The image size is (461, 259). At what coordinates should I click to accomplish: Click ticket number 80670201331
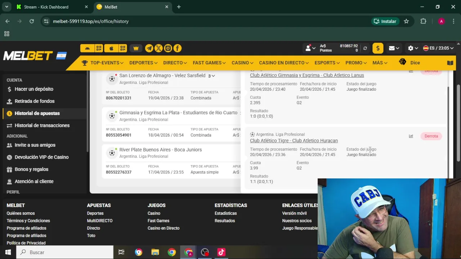pyautogui.click(x=118, y=98)
